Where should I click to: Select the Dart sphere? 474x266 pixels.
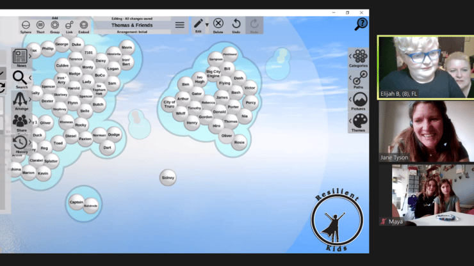pos(108,148)
